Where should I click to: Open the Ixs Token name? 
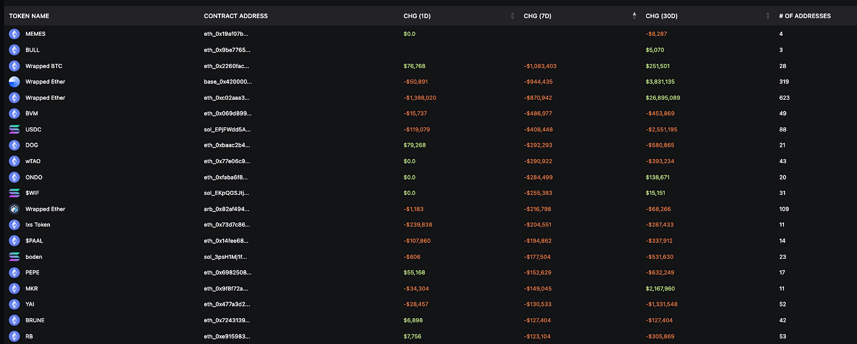tap(38, 225)
